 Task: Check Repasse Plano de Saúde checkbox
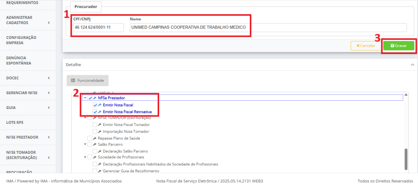click(90, 138)
